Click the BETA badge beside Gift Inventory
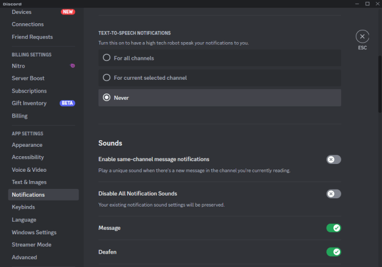This screenshot has width=382, height=267. coord(67,103)
